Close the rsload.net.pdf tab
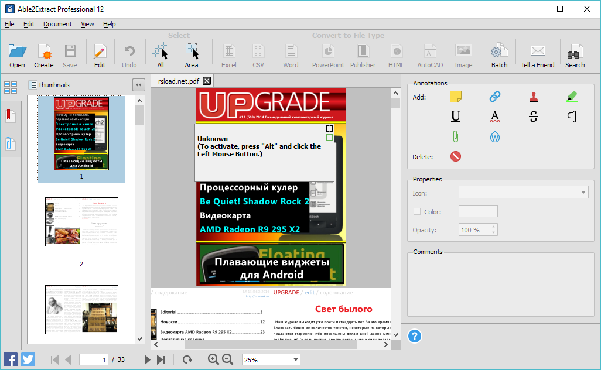Viewport: 601px width, 370px height. click(x=206, y=81)
